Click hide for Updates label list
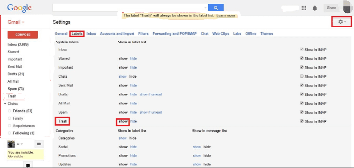 134,164
